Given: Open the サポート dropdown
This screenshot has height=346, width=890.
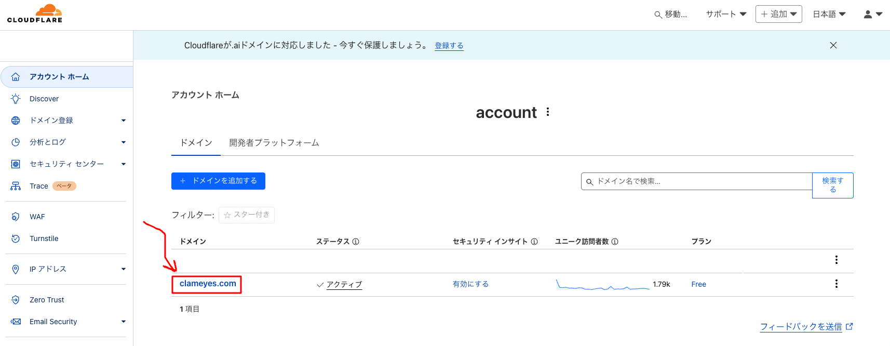Looking at the screenshot, I should click(x=726, y=14).
